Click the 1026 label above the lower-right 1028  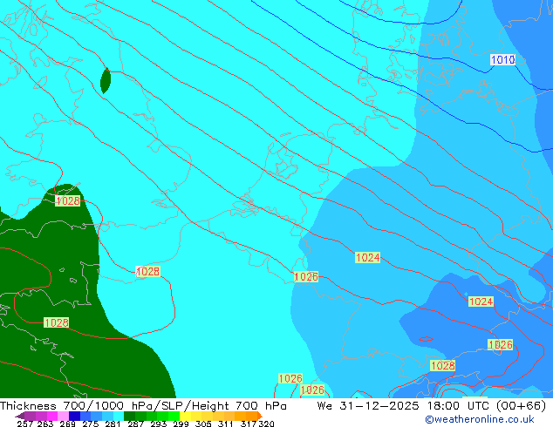pos(500,344)
